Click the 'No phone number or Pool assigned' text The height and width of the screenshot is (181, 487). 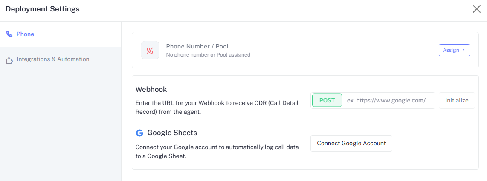[x=208, y=55]
